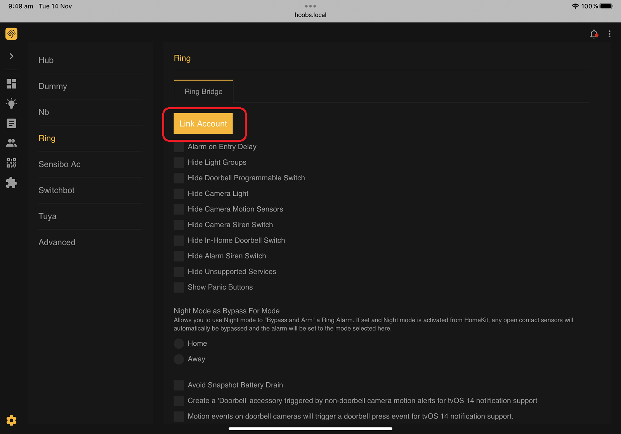This screenshot has width=621, height=434.
Task: Open the Advanced section in the plugin list
Action: [57, 242]
